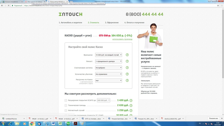Open File Explorer from taskbar
This screenshot has width=224, height=126.
pyautogui.click(x=17, y=124)
